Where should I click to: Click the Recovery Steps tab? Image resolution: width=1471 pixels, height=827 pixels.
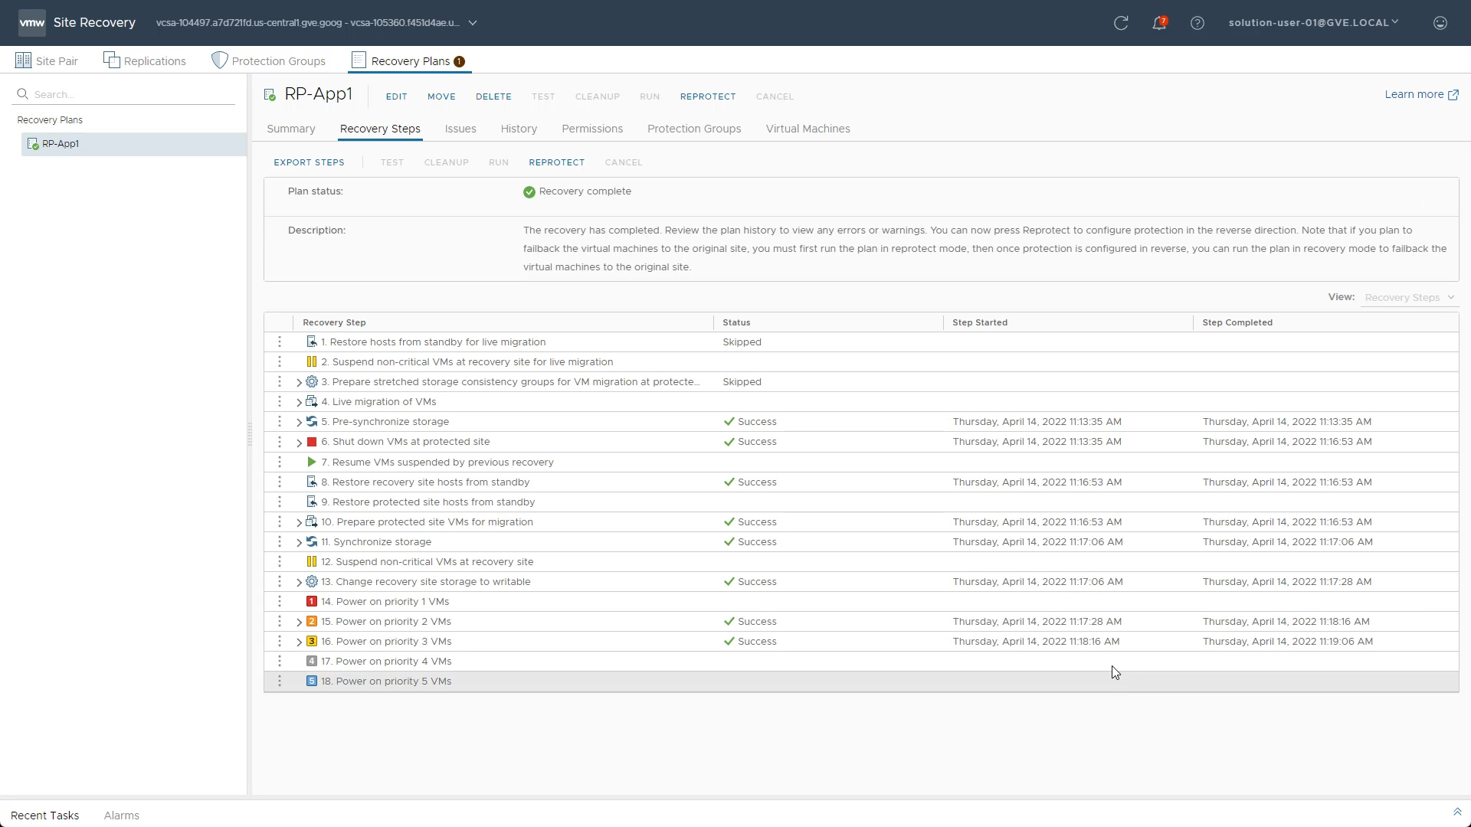click(380, 129)
